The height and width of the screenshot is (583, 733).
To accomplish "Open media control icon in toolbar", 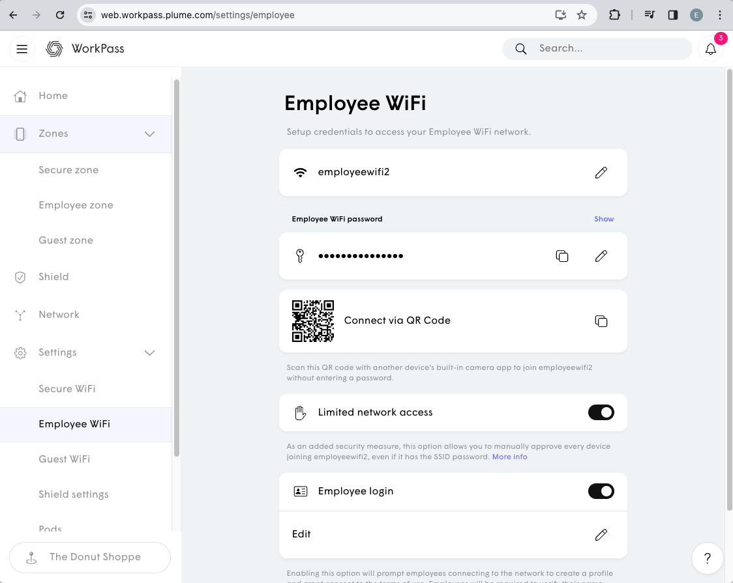I will [650, 15].
